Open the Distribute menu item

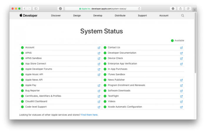tap(120, 16)
